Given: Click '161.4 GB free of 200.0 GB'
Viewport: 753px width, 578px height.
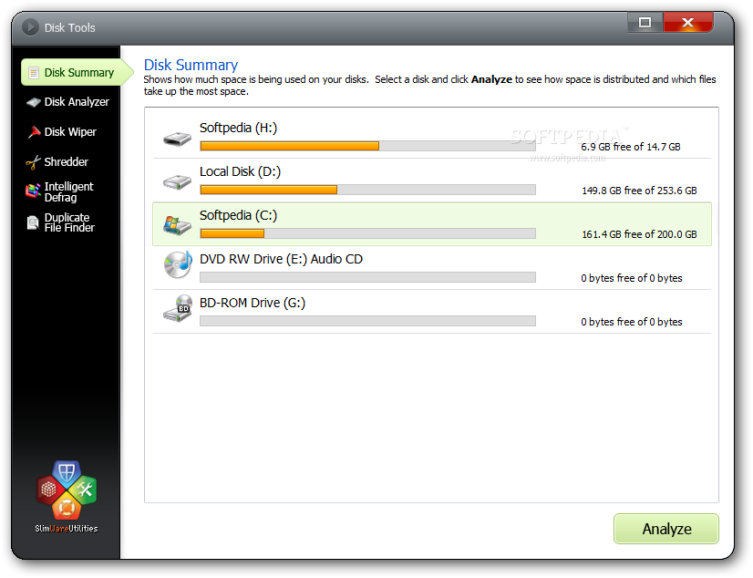Looking at the screenshot, I should pos(639,234).
